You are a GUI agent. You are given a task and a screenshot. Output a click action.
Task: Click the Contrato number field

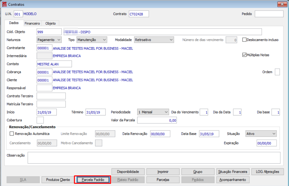click(x=139, y=14)
